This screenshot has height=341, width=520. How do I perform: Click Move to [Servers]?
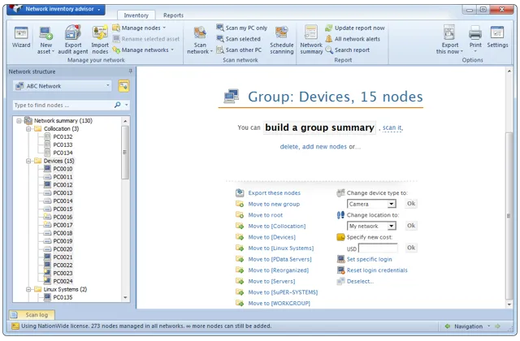coord(271,282)
